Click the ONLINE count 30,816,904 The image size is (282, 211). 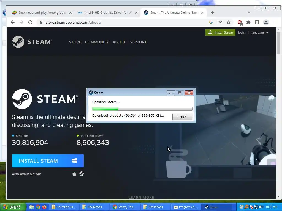(30, 143)
